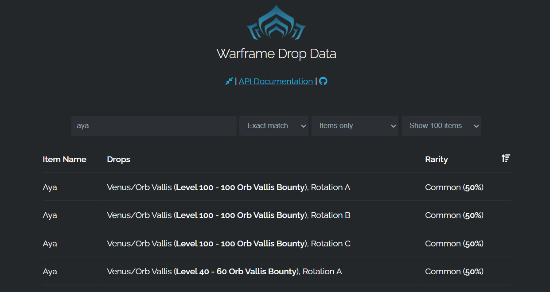Open the Show 100 items dropdown
Image resolution: width=550 pixels, height=292 pixels.
click(441, 126)
